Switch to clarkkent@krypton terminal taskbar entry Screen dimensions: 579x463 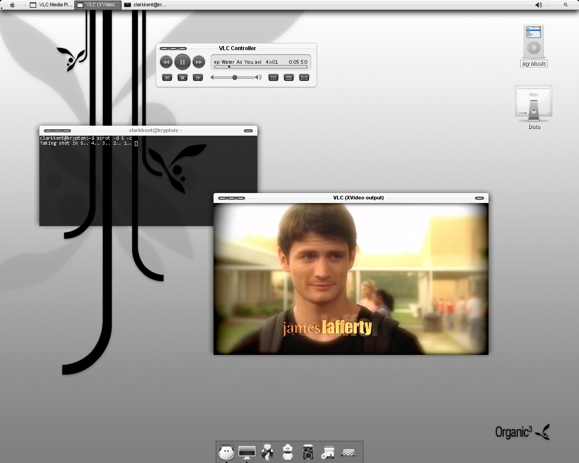click(x=145, y=5)
